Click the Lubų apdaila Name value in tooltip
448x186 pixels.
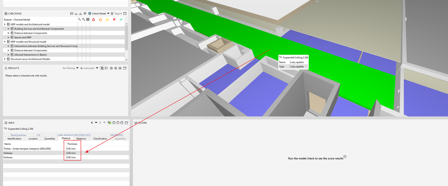[x=297, y=62]
